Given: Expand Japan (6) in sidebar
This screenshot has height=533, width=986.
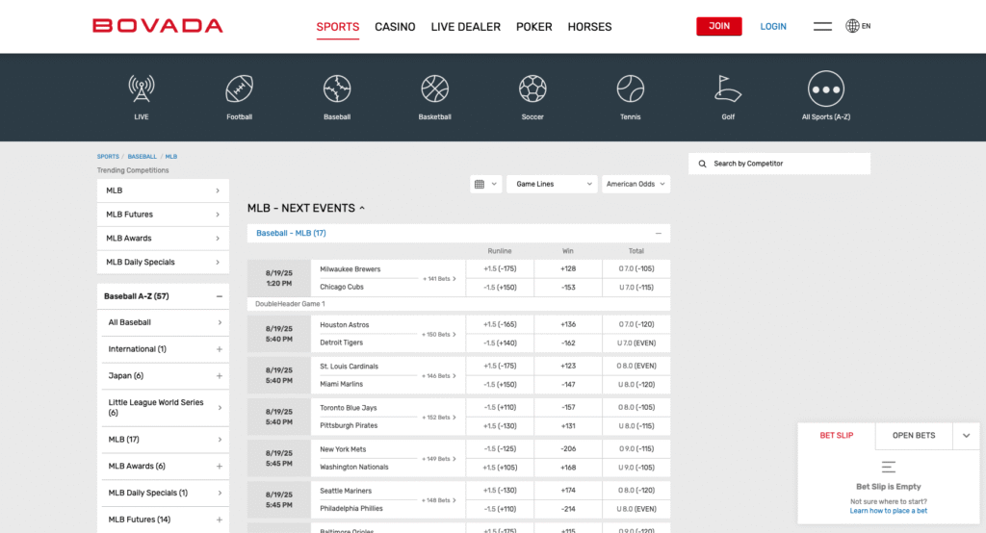Looking at the screenshot, I should click(x=220, y=376).
